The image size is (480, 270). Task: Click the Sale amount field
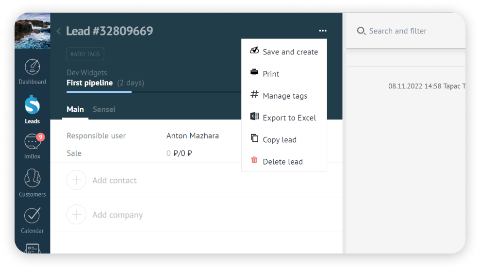pos(179,153)
